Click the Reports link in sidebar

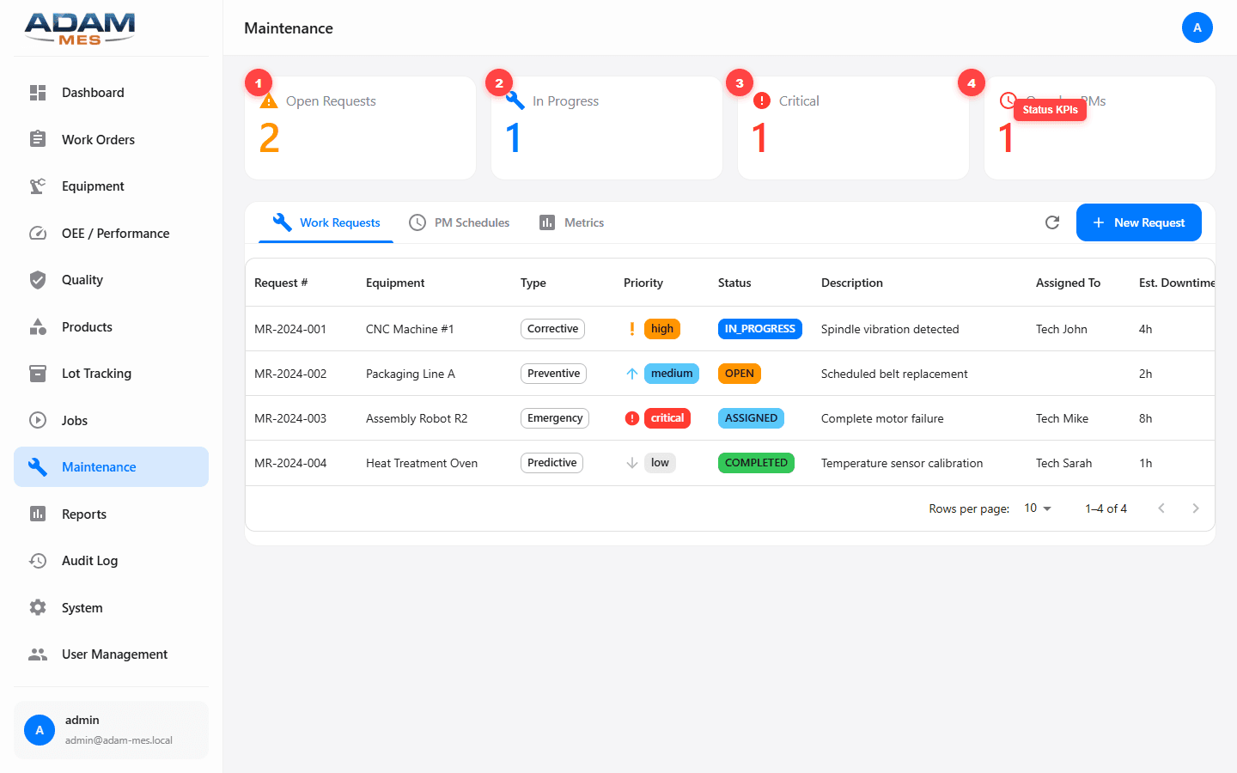coord(83,514)
